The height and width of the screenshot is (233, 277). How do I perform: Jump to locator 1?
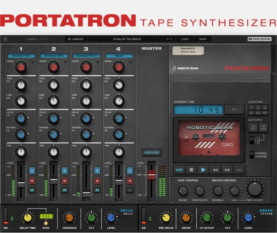(251, 108)
